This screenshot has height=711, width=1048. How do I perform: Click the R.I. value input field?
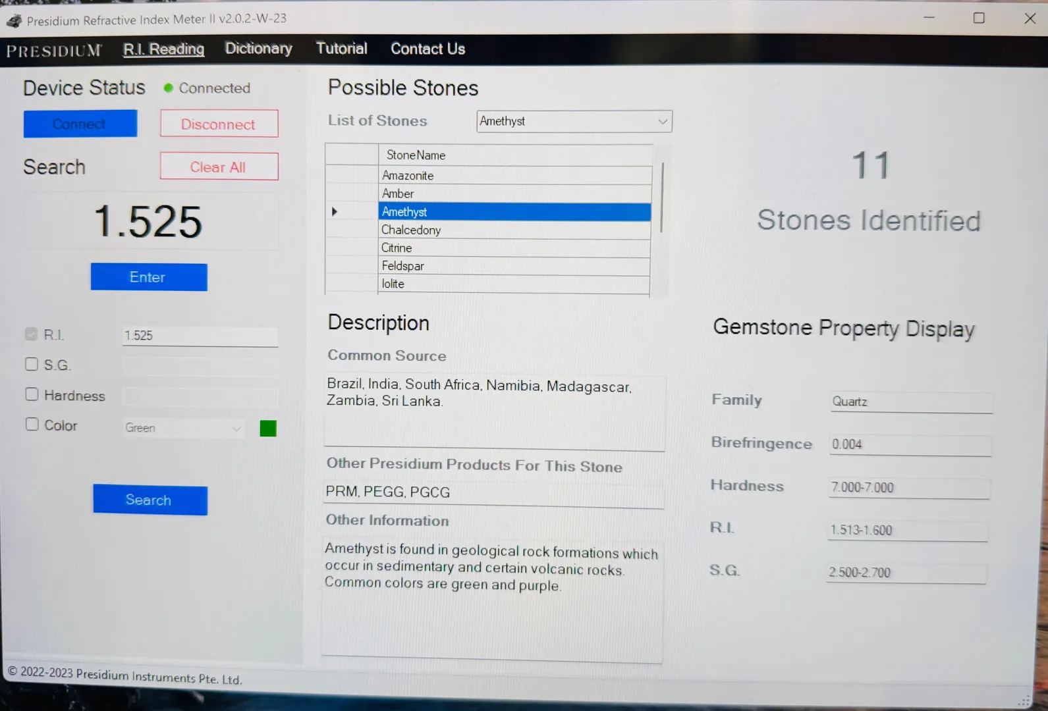[x=200, y=336]
